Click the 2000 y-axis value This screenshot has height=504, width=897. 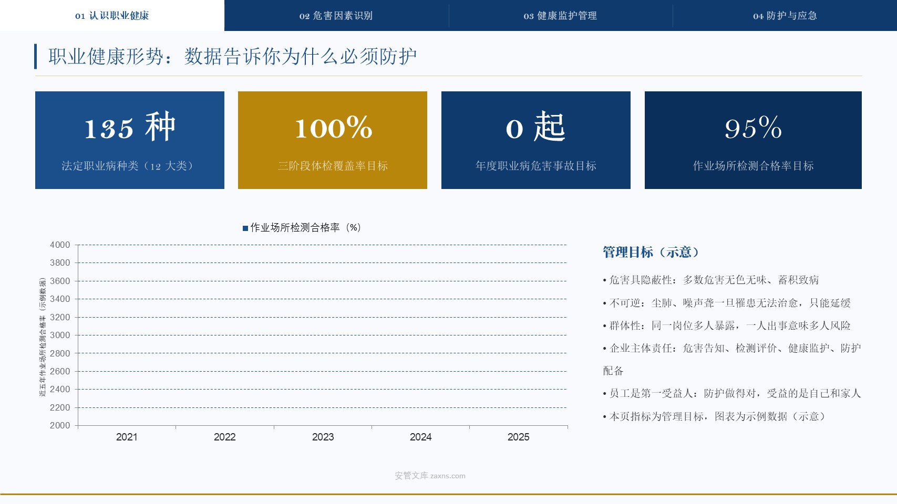pyautogui.click(x=60, y=425)
